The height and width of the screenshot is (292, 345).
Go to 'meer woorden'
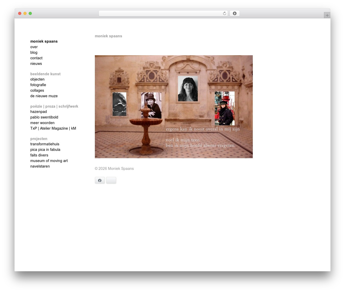click(x=42, y=123)
